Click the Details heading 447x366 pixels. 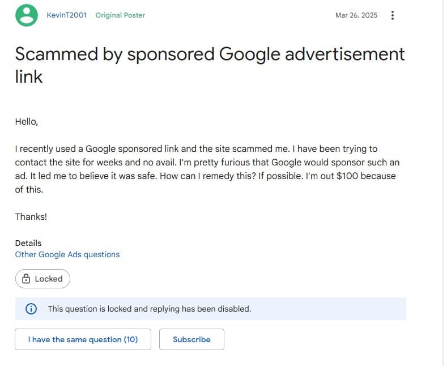pyautogui.click(x=28, y=243)
